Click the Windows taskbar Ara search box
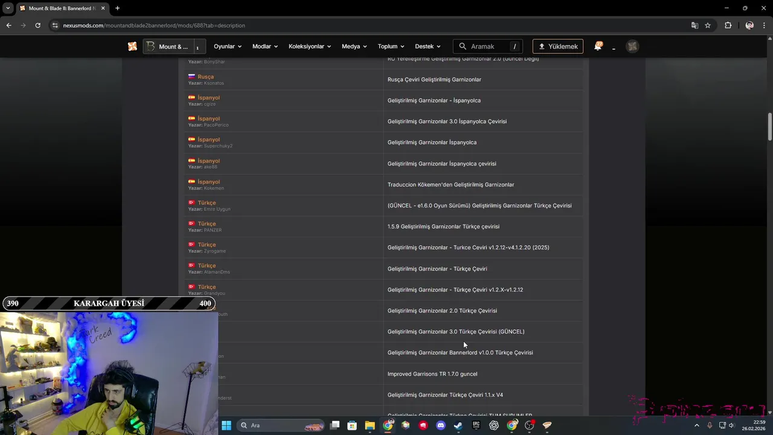The width and height of the screenshot is (773, 435). [281, 425]
